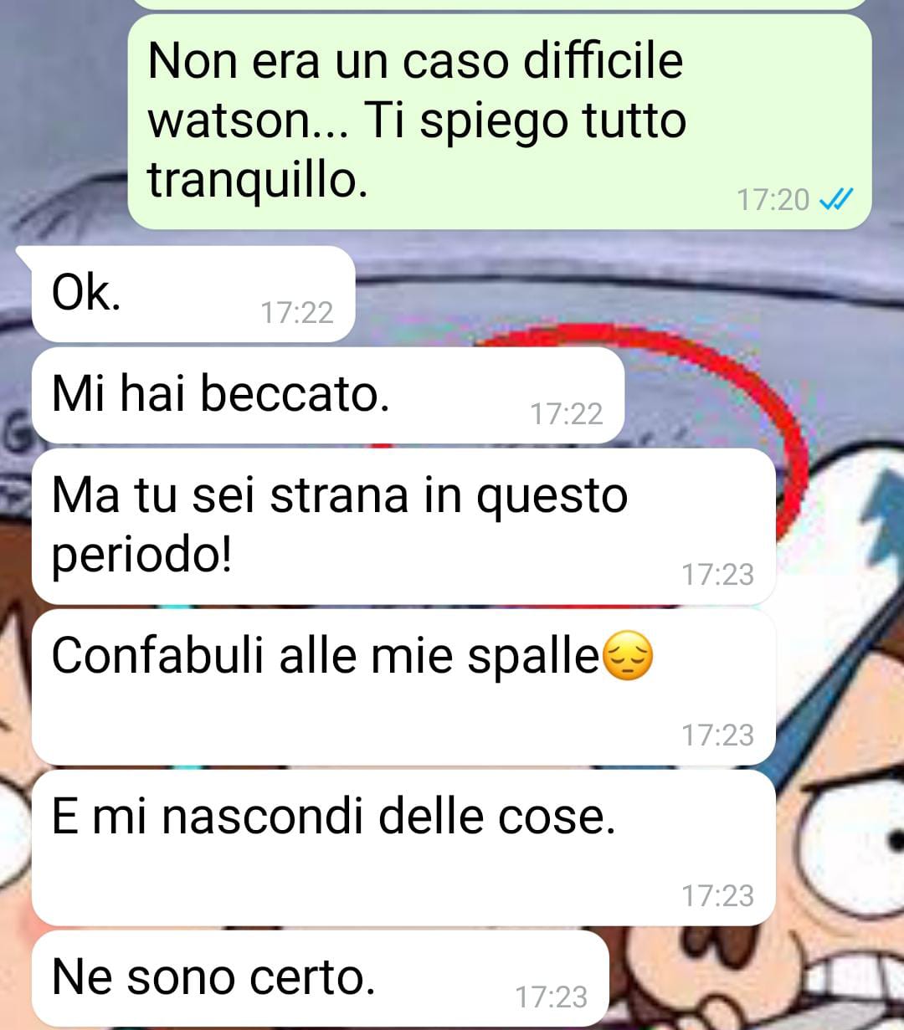Select the "Mi hai beccato." message
The height and width of the screenshot is (1030, 904).
tap(328, 396)
